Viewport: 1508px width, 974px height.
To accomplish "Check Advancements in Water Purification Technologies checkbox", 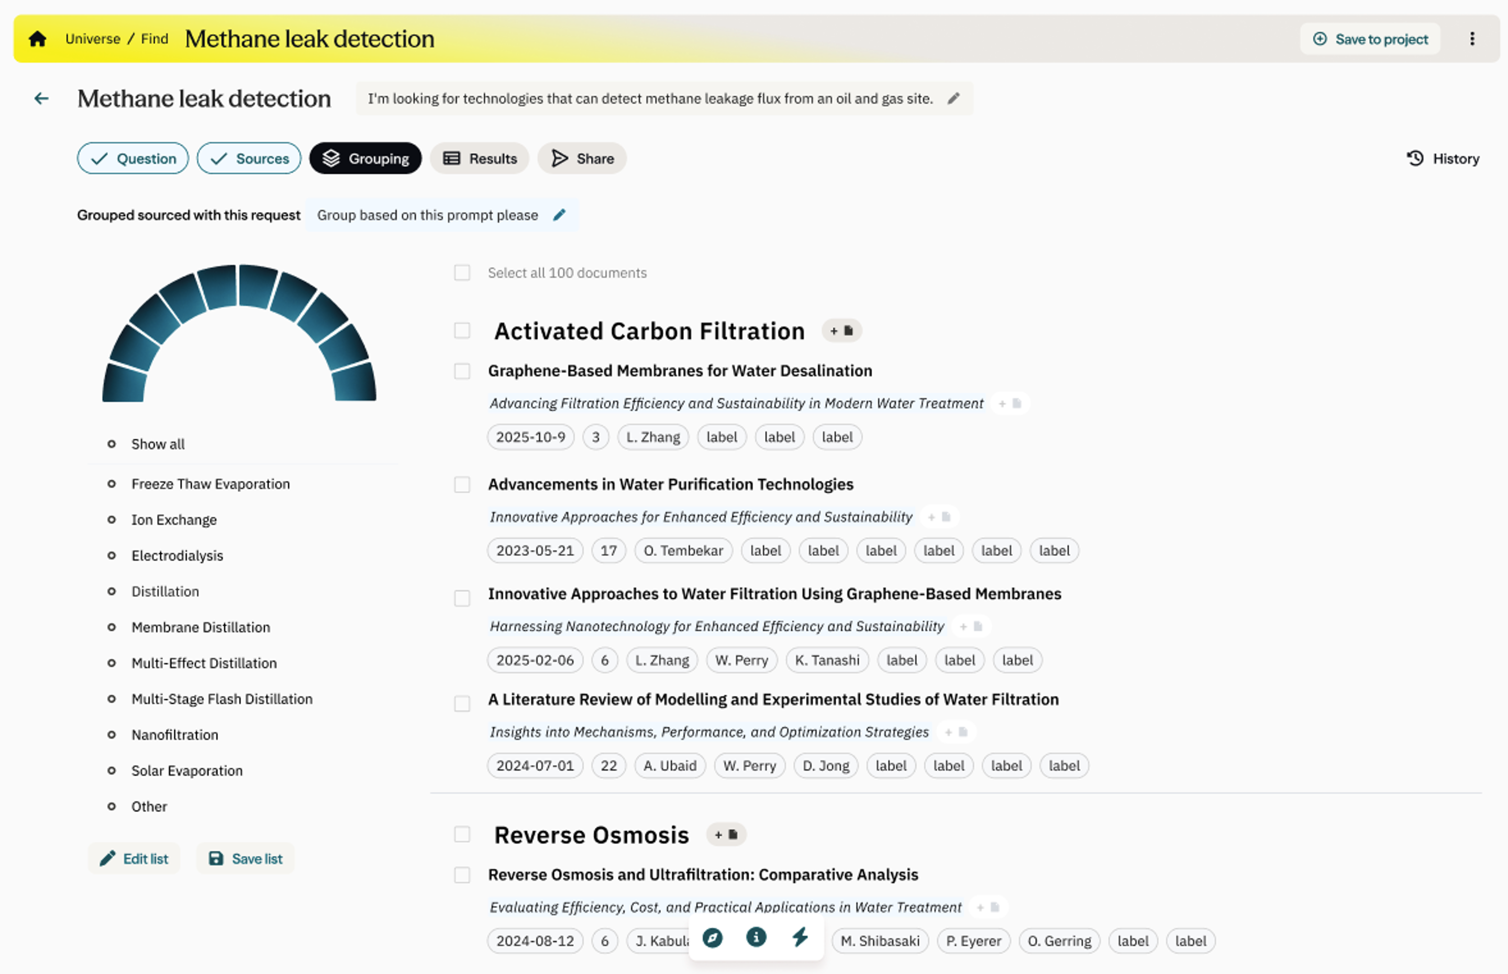I will point(462,484).
